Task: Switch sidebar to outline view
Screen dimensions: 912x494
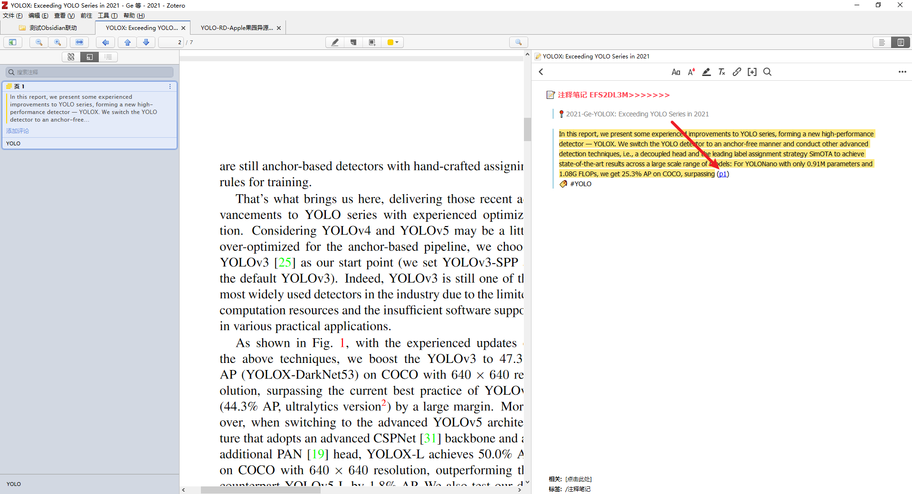Action: (108, 57)
